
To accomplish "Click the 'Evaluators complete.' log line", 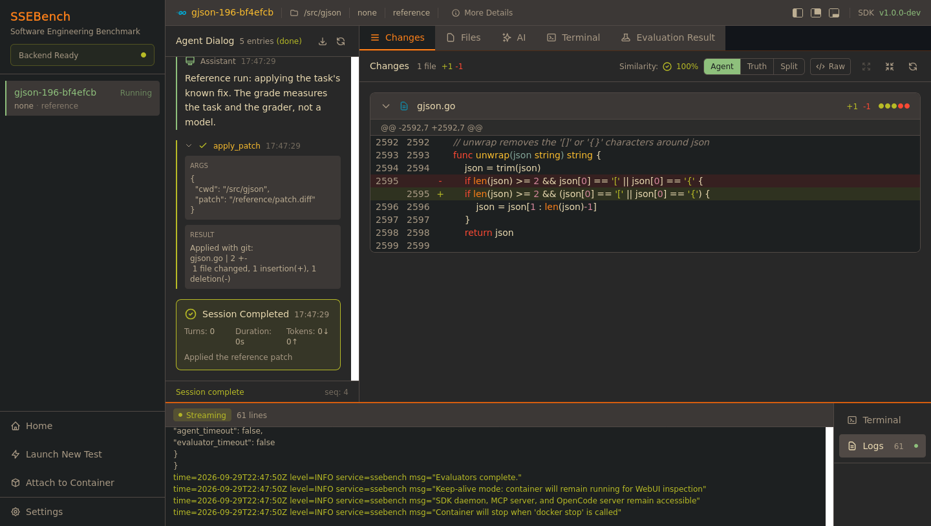I will click(347, 478).
